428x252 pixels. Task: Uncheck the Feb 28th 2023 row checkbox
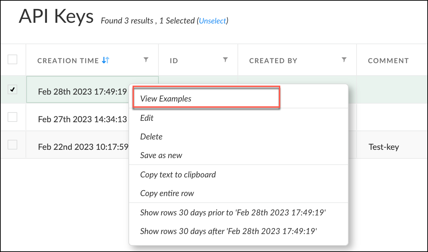tap(12, 89)
